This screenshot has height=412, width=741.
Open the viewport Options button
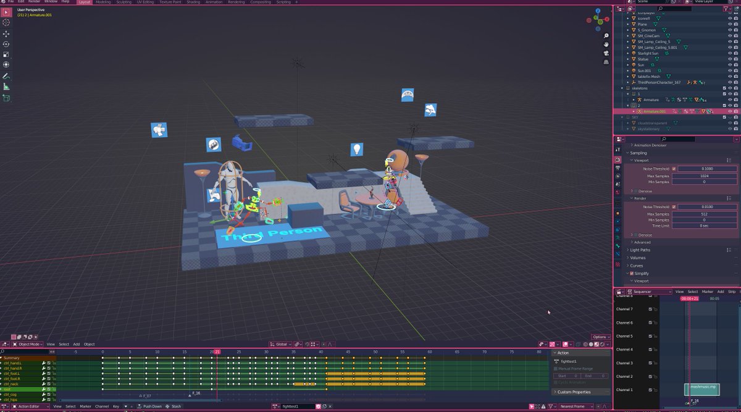(x=600, y=337)
